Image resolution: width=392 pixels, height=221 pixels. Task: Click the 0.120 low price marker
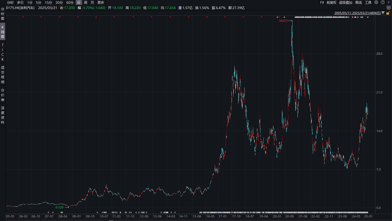pyautogui.click(x=60, y=207)
